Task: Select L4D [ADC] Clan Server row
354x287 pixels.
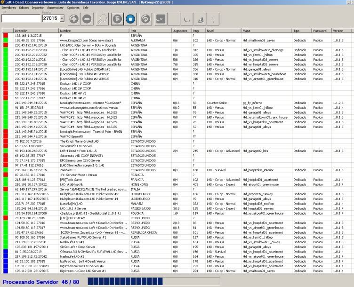Action: click(x=177, y=45)
